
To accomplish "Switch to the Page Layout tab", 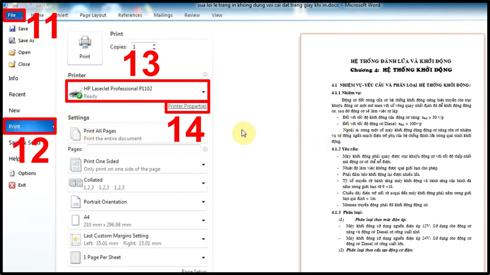I will pyautogui.click(x=93, y=15).
